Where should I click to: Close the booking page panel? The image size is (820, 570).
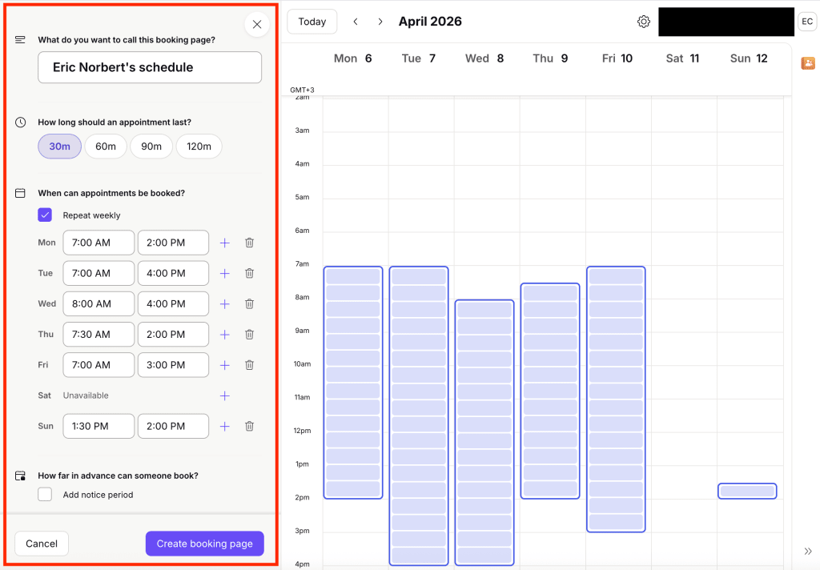[256, 24]
